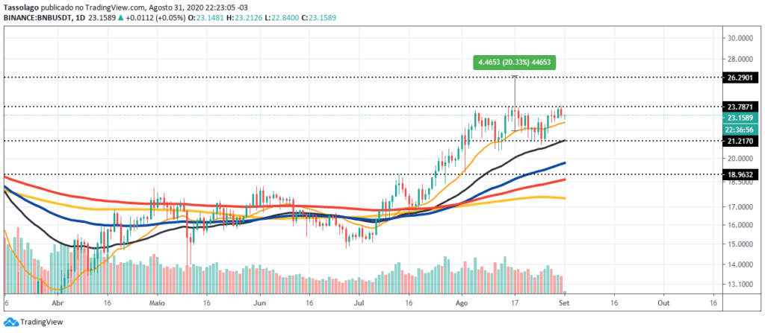Click the 30.0000 tick on price scale
The width and height of the screenshot is (765, 333).
click(740, 39)
